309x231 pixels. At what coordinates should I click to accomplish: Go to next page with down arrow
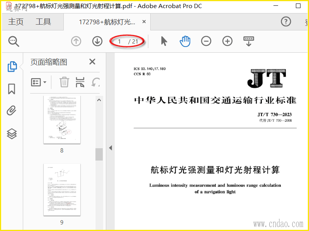pos(97,41)
